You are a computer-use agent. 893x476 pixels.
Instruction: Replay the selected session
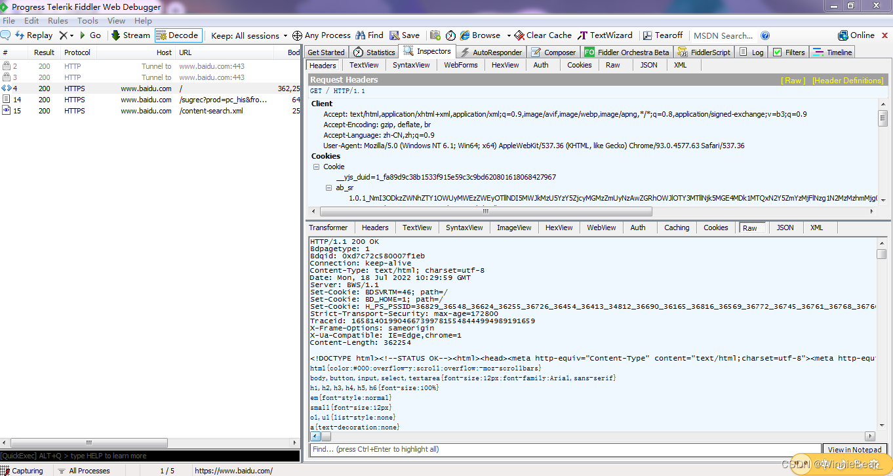point(33,35)
